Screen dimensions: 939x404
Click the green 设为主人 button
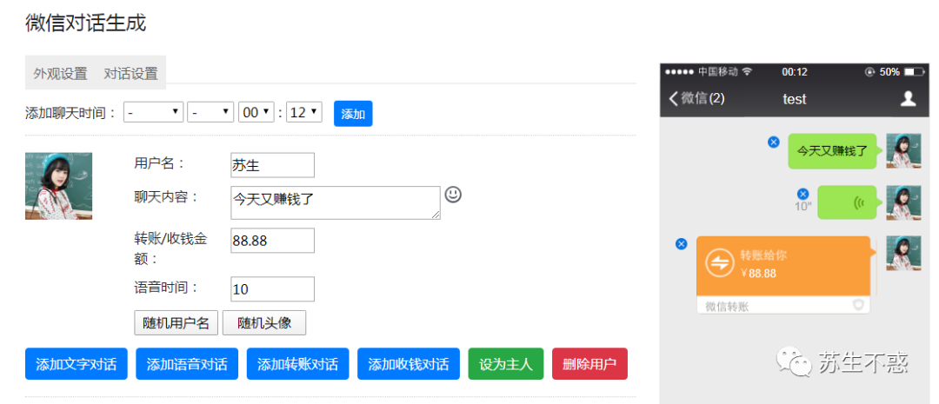(506, 364)
